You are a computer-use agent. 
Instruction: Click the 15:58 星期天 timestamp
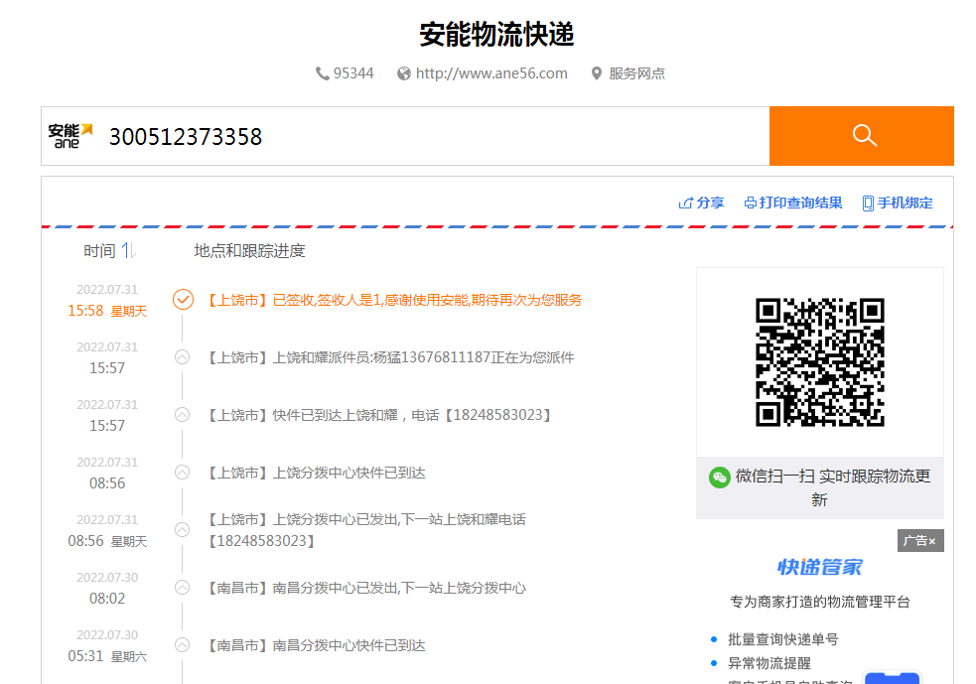pos(107,311)
